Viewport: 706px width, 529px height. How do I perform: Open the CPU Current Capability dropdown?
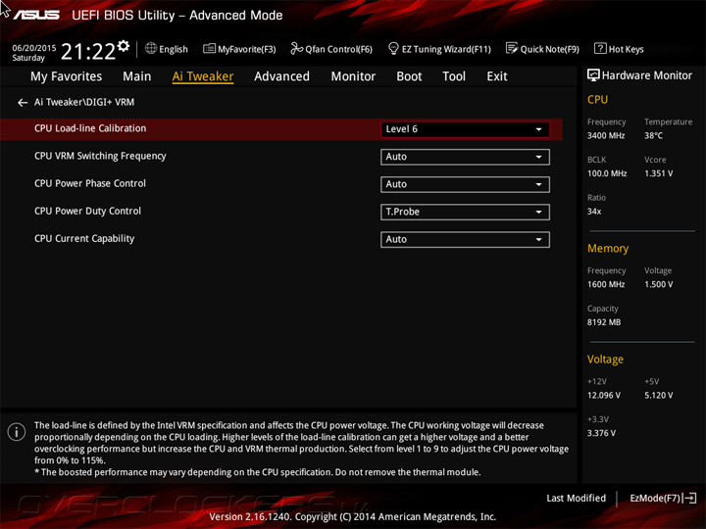[x=465, y=239]
